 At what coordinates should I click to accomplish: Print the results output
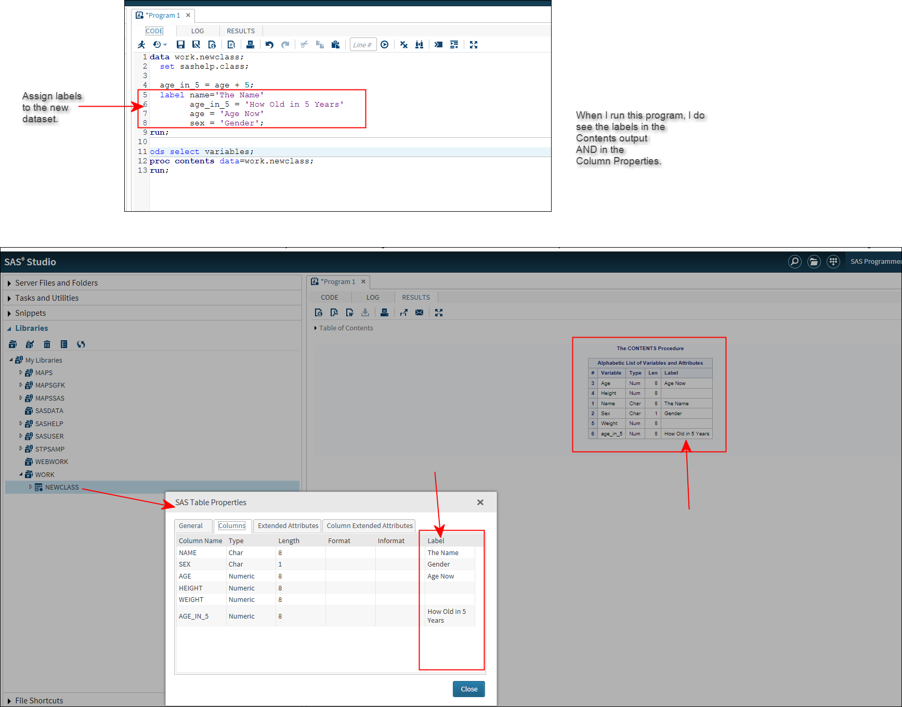coord(384,313)
